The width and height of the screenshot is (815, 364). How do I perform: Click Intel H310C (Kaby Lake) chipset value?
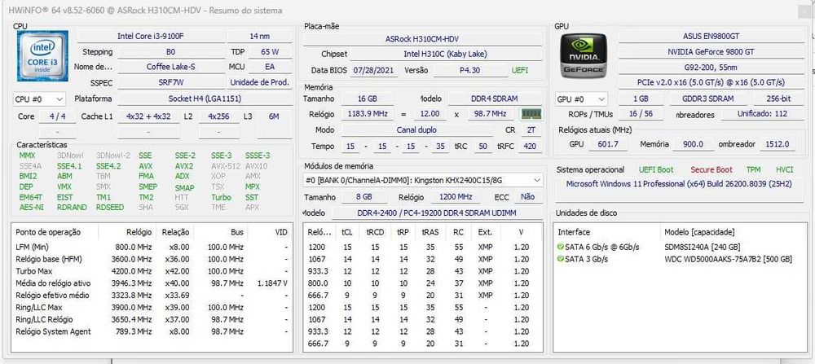[x=446, y=54]
